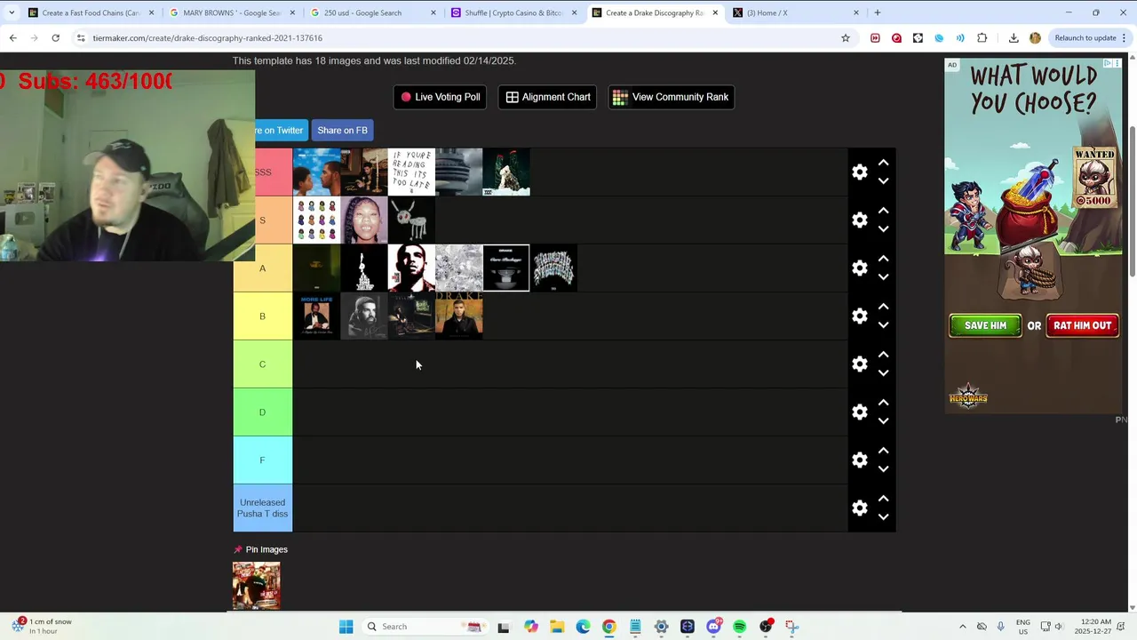
Task: Show hidden system tray icons
Action: click(962, 627)
